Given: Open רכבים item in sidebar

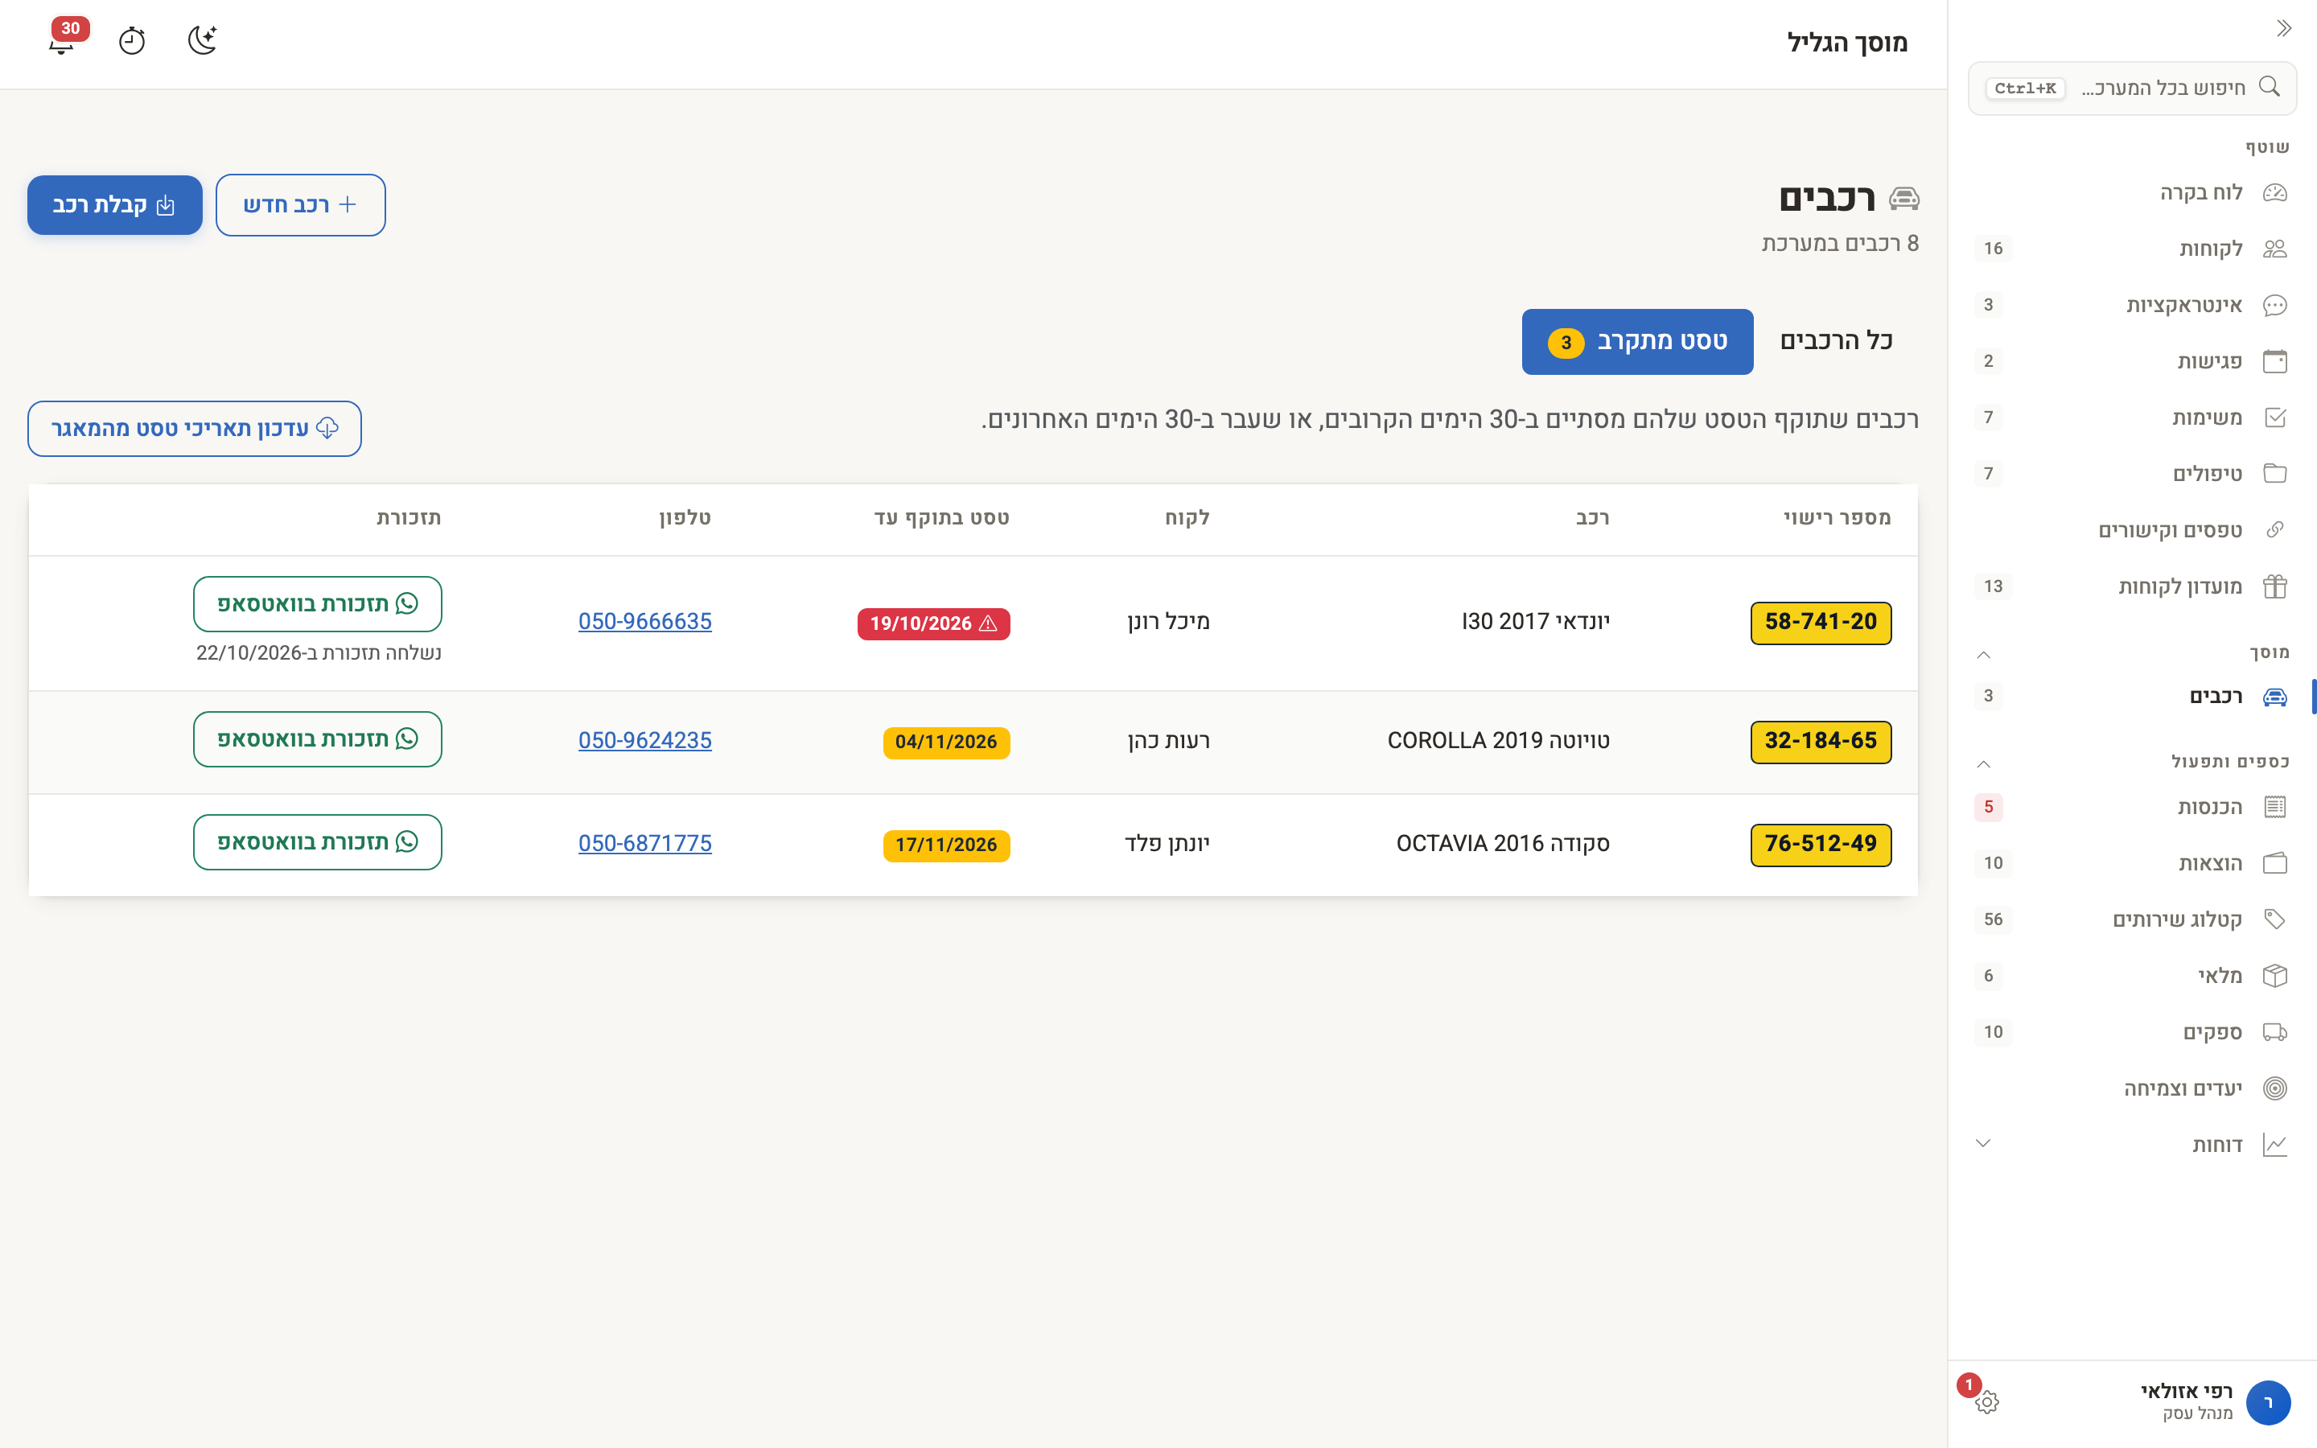Looking at the screenshot, I should click(x=2132, y=696).
